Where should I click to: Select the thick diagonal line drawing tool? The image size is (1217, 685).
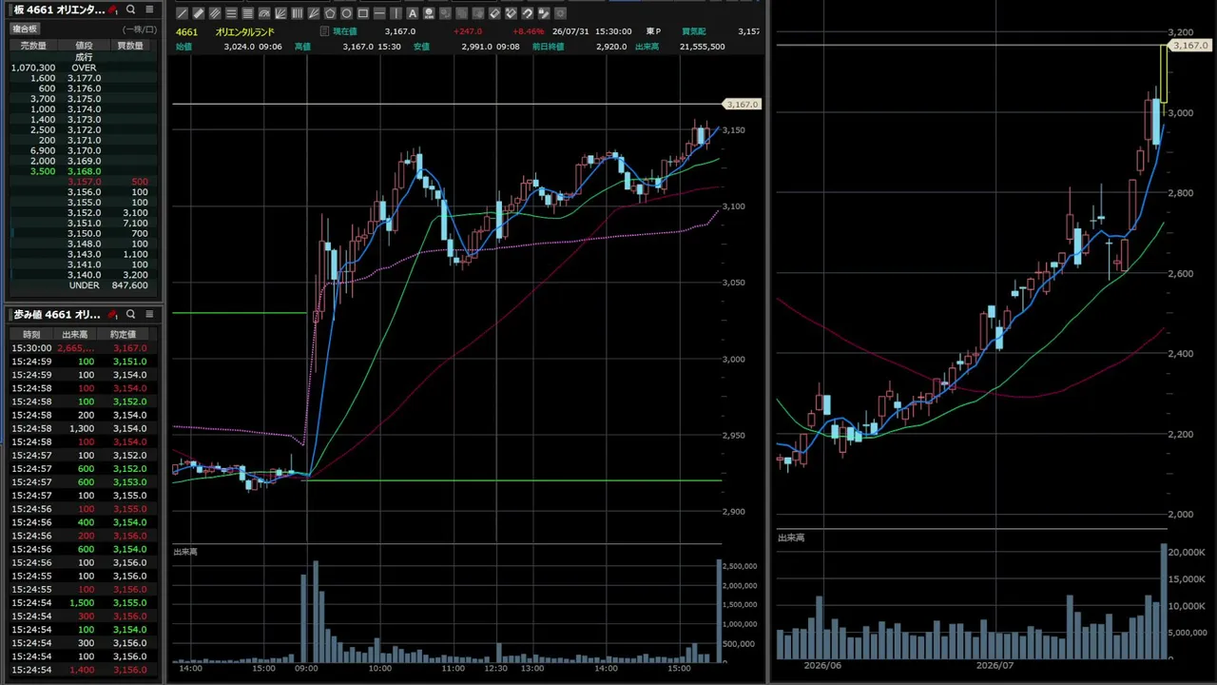(x=199, y=13)
